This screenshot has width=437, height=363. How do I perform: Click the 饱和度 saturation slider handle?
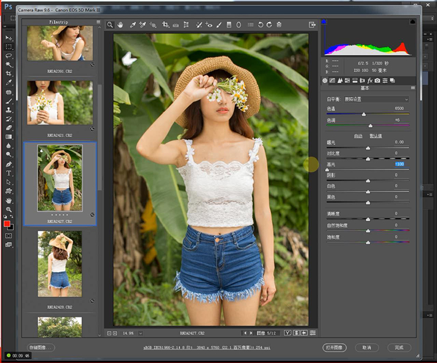point(368,242)
